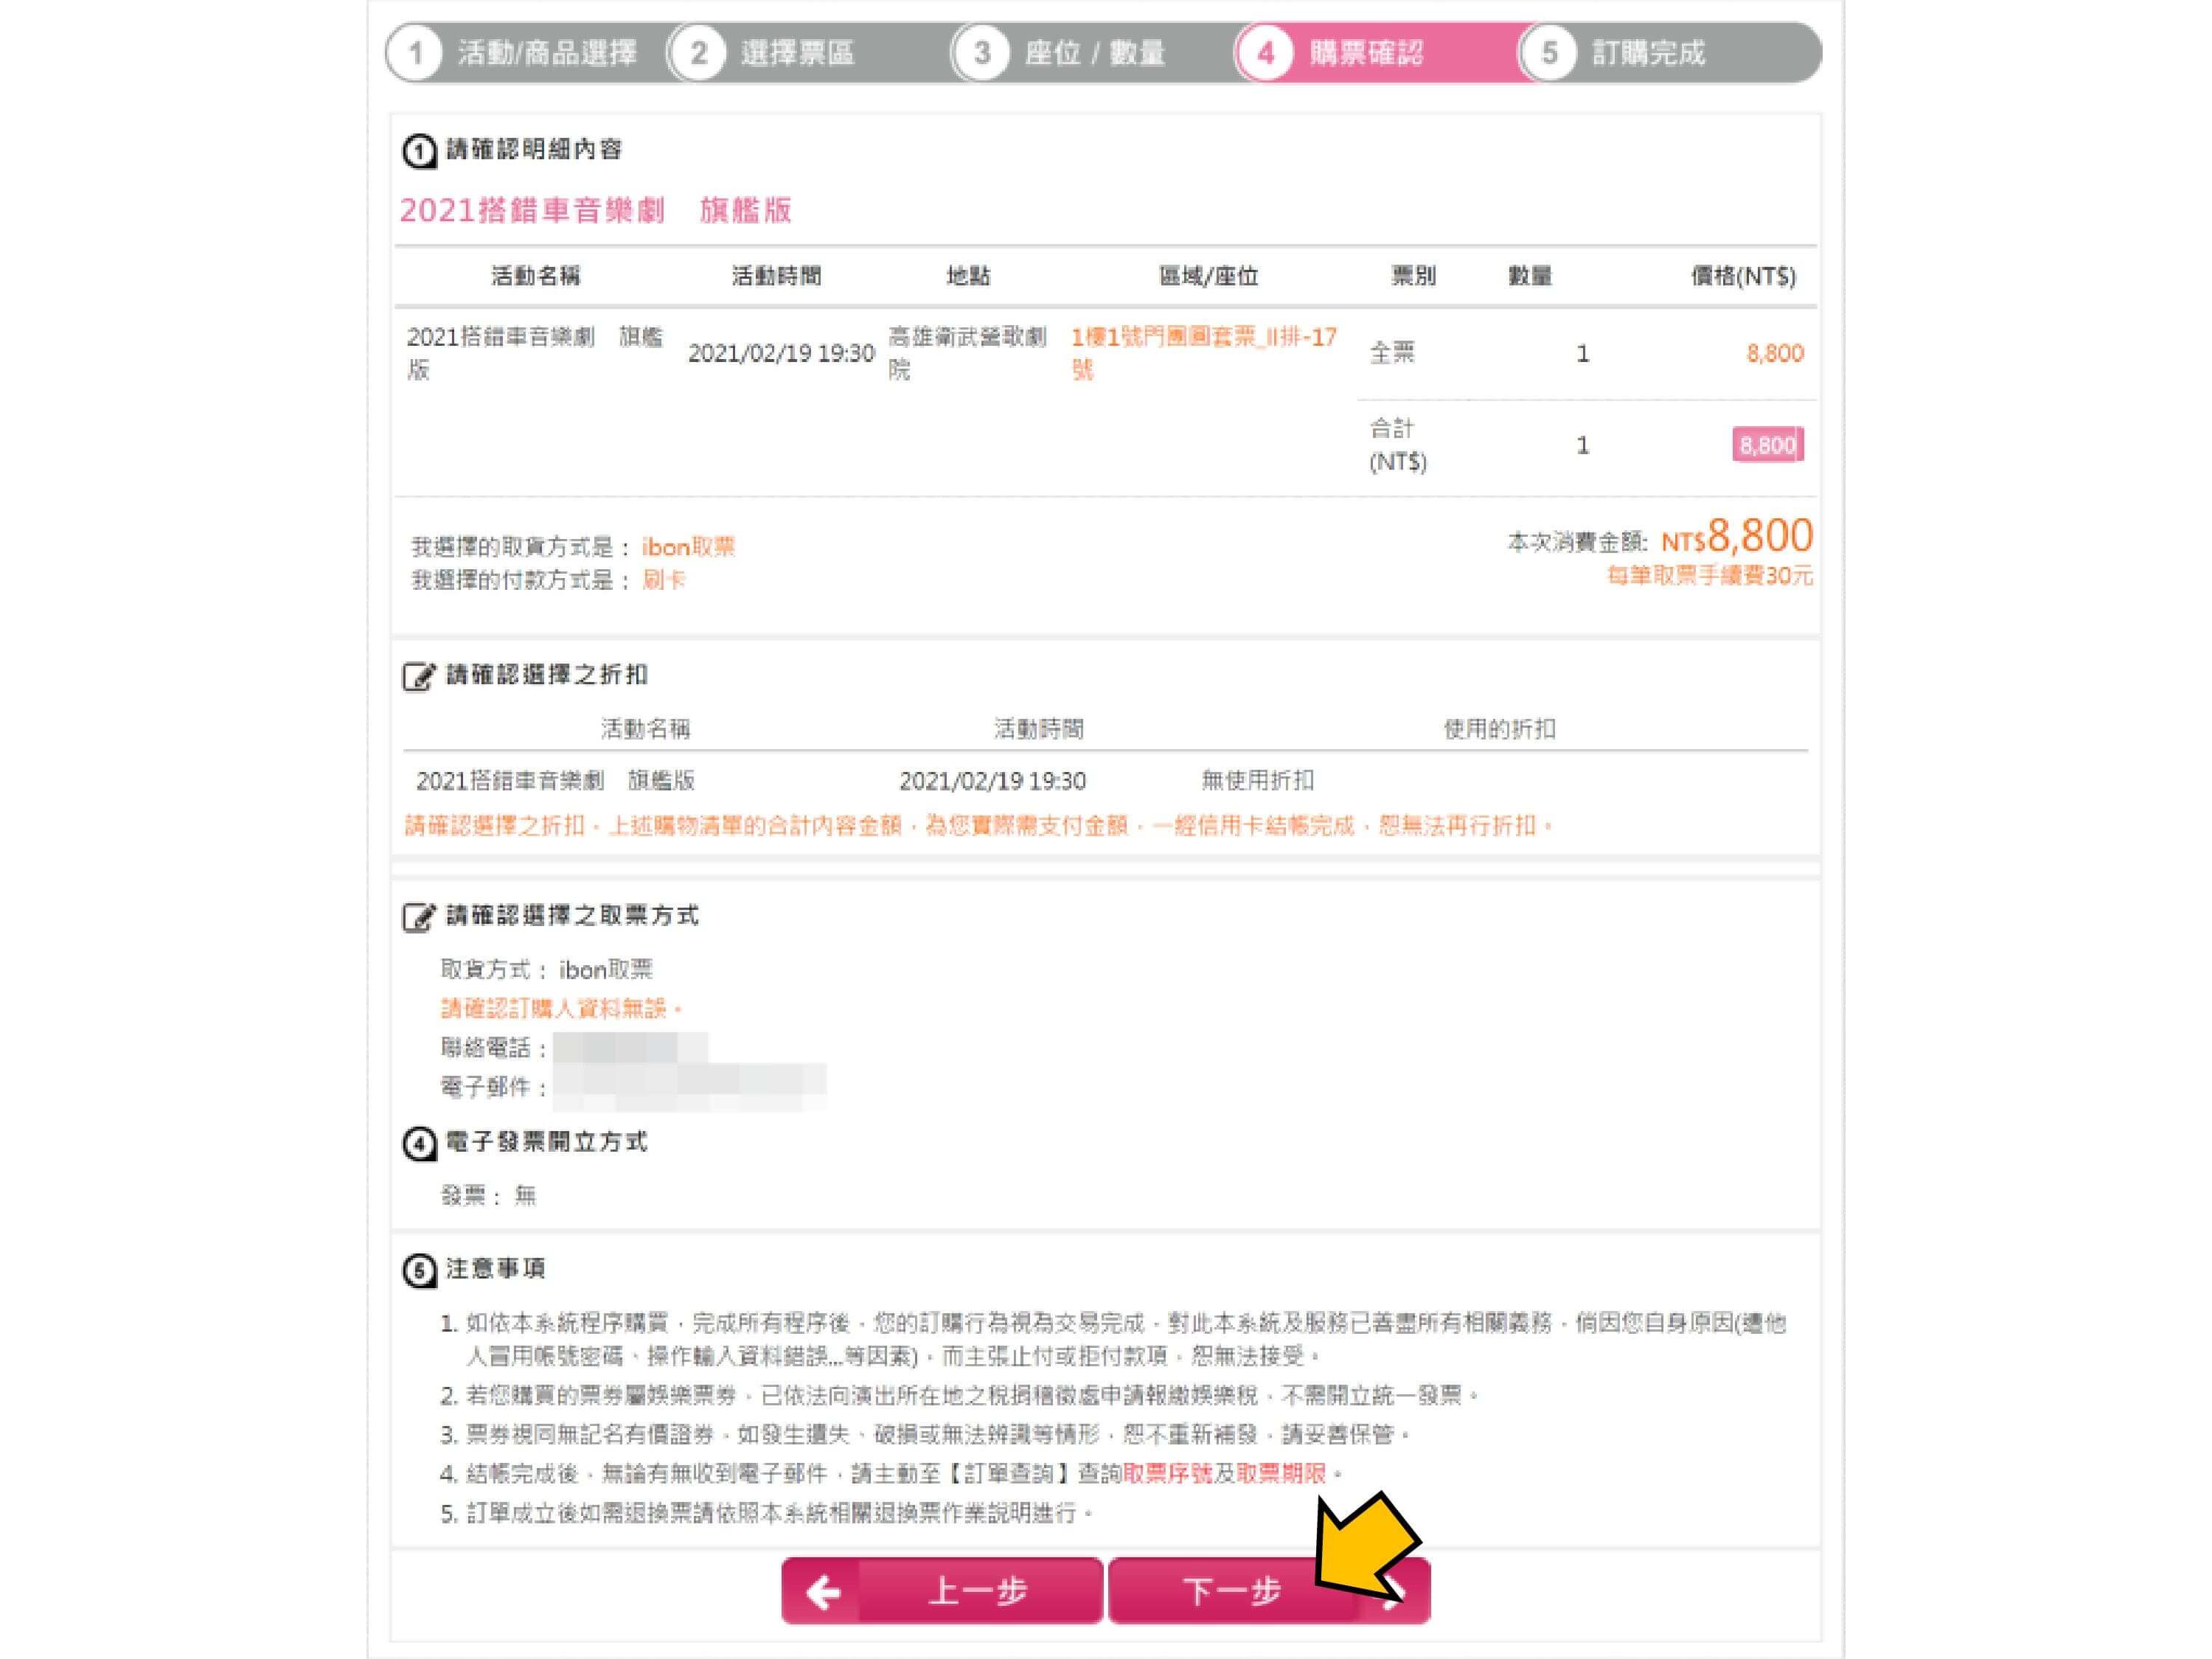The height and width of the screenshot is (1659, 2212).
Task: Click the step 1 circle number icon
Action: pyautogui.click(x=415, y=52)
